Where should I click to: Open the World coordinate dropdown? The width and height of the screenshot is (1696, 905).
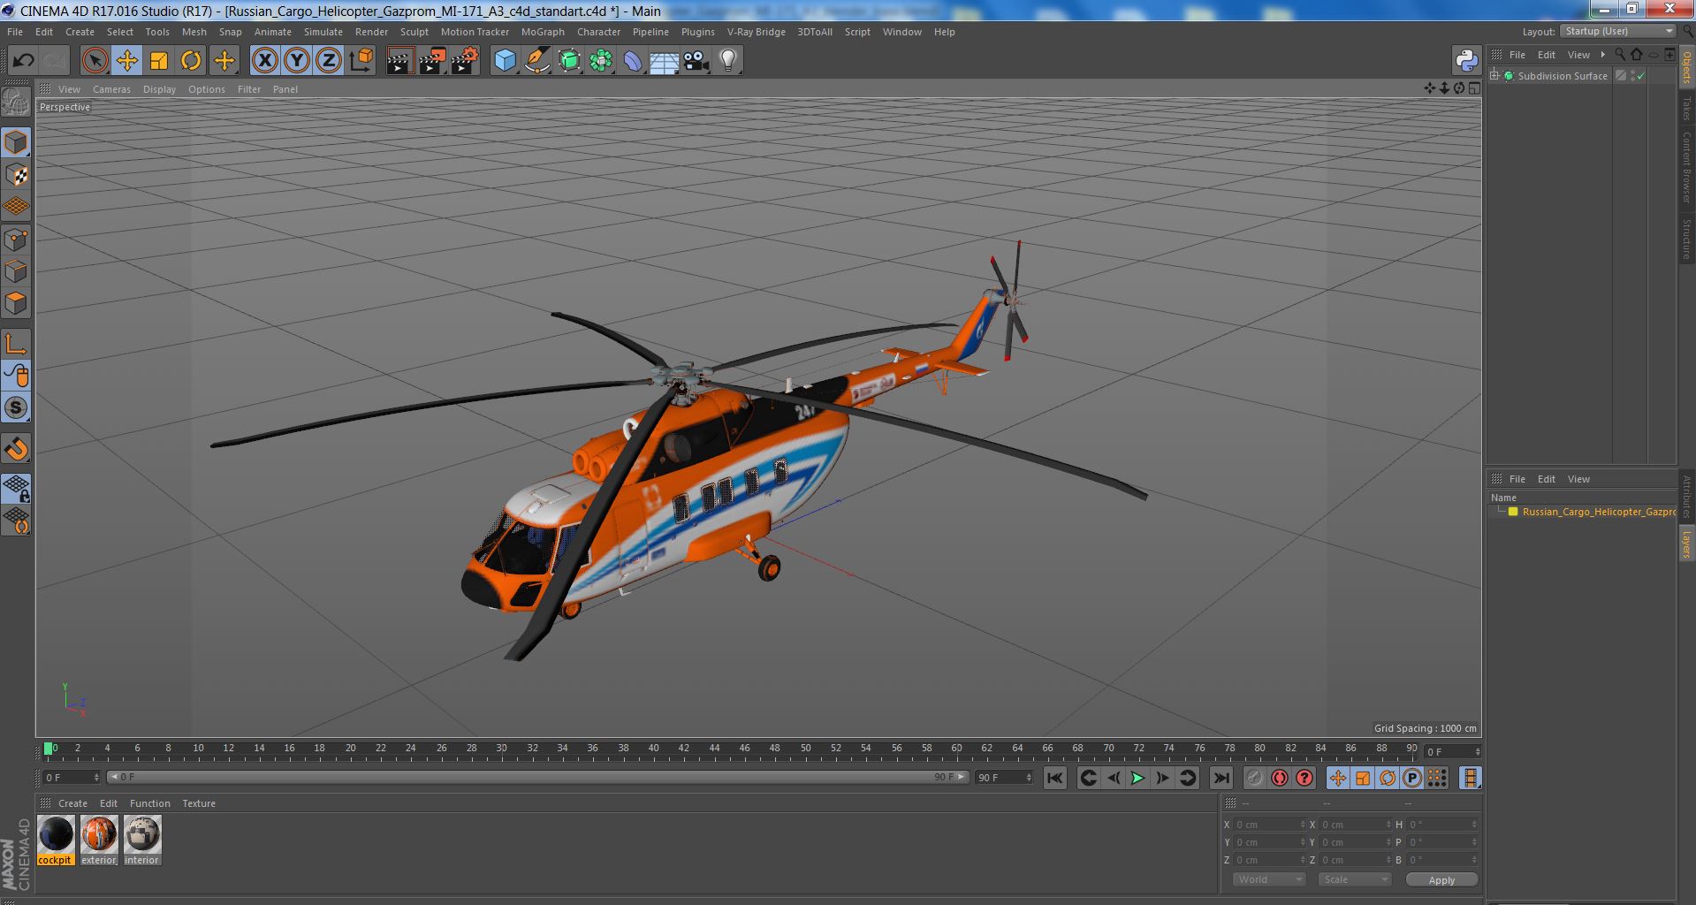point(1268,879)
